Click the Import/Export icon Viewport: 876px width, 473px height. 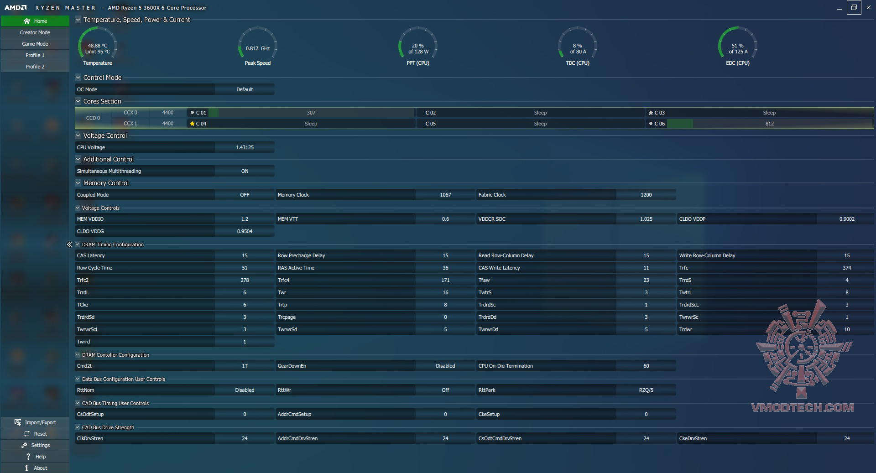pos(18,422)
